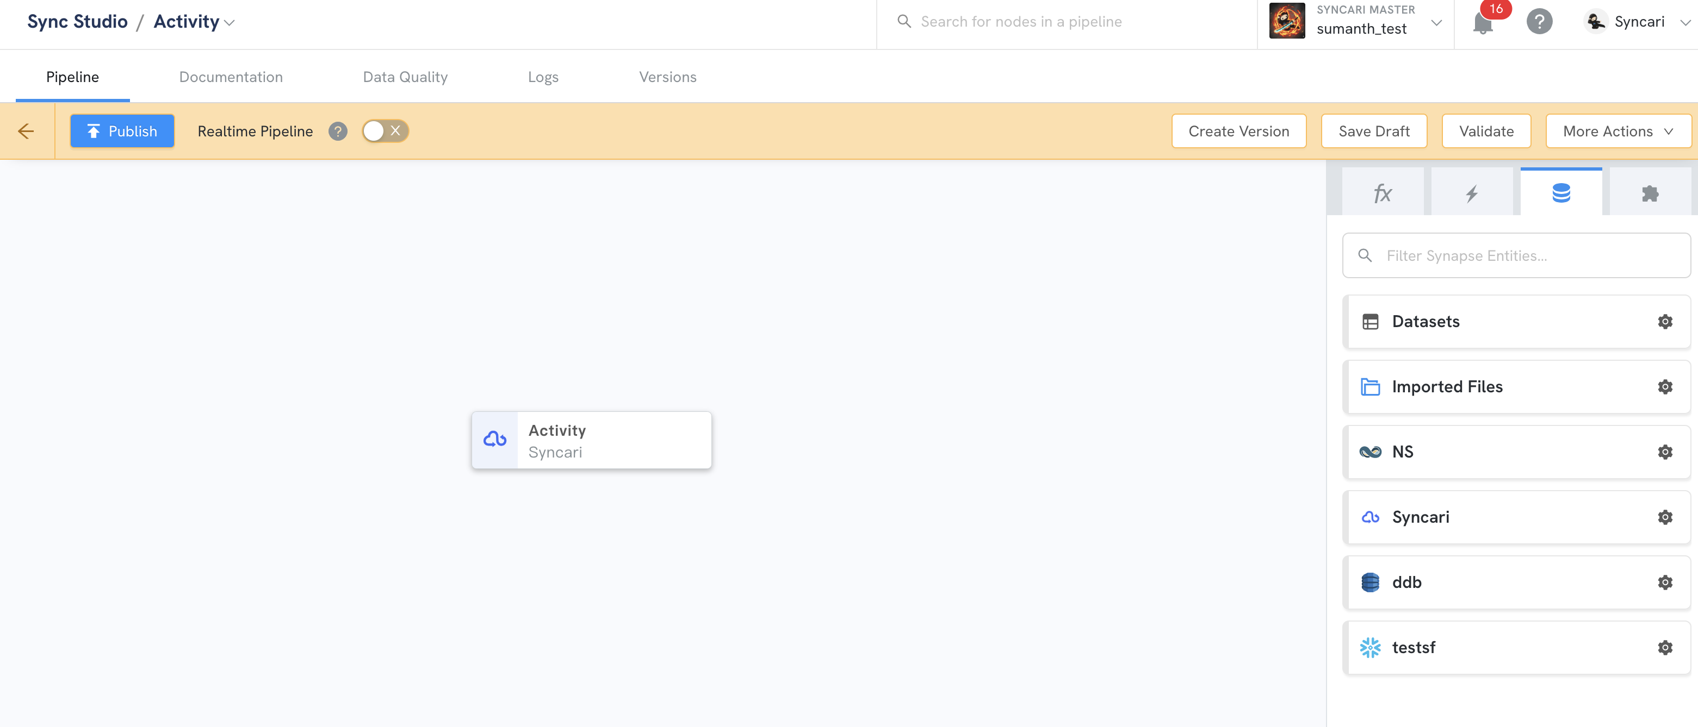This screenshot has width=1698, height=727.
Task: Expand the Imported Files entity group
Action: [x=1516, y=386]
